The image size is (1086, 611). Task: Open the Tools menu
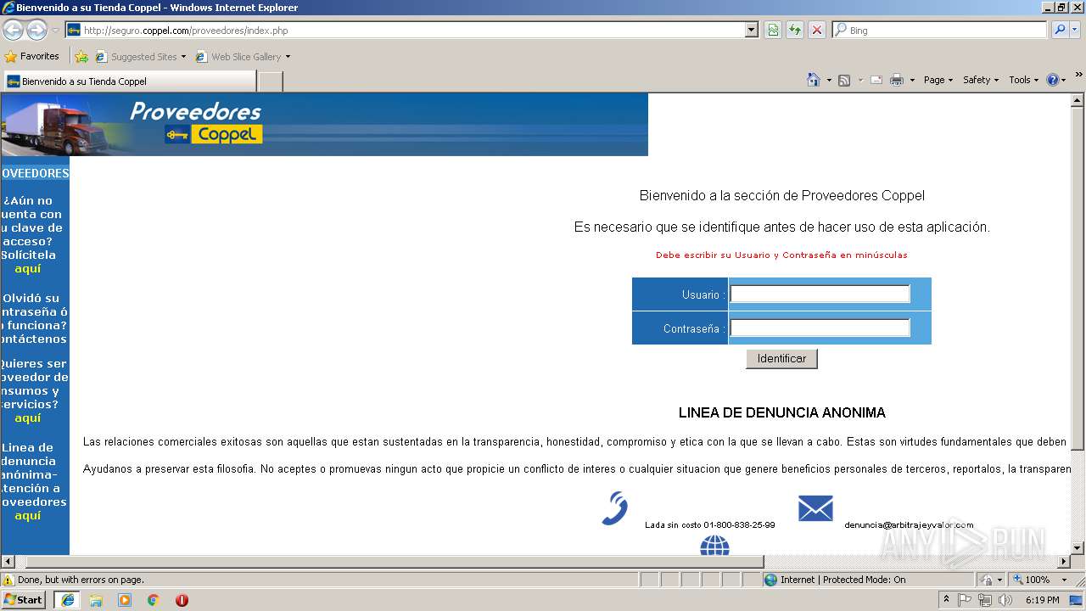pyautogui.click(x=1023, y=80)
